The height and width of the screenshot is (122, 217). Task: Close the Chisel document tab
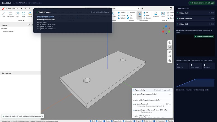(x=138, y=8)
